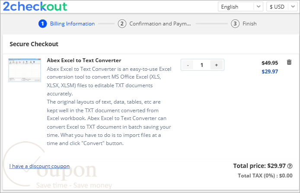Click the Secure Checkout heading
Image resolution: width=300 pixels, height=193 pixels.
point(34,44)
